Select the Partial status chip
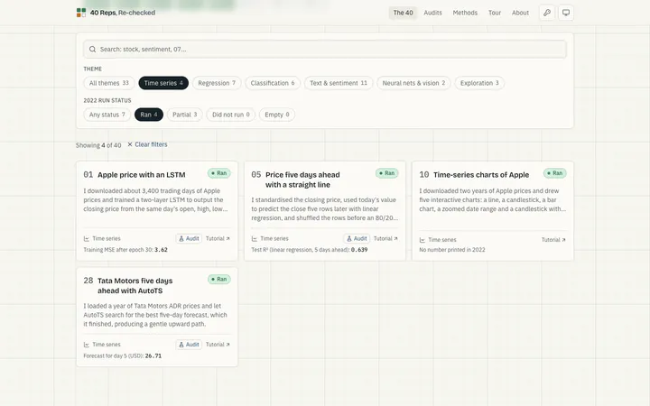The height and width of the screenshot is (406, 650). point(185,115)
